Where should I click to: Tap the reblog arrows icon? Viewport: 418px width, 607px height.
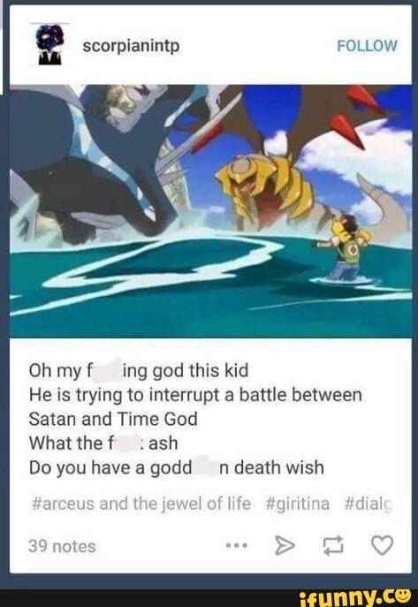pyautogui.click(x=333, y=545)
